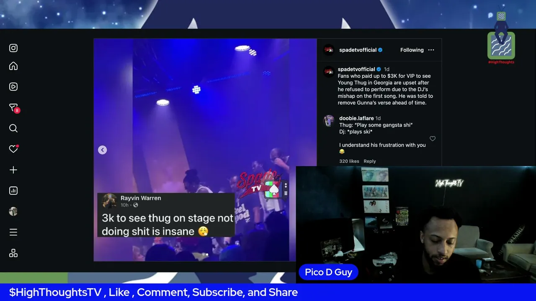This screenshot has height=301, width=536.
Task: Click spadetvofficial avatar beside the caption
Action: 329,71
